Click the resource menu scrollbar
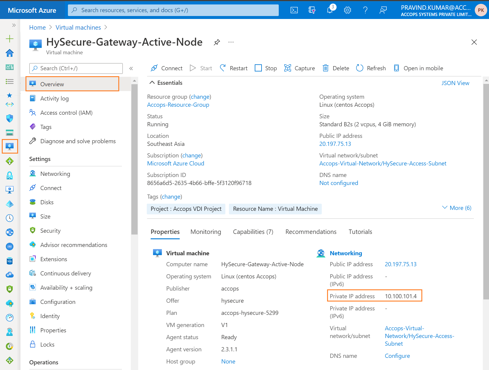 134,159
